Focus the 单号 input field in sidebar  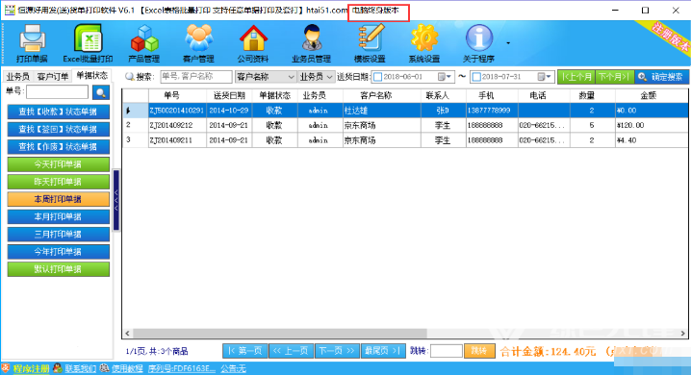(x=58, y=92)
